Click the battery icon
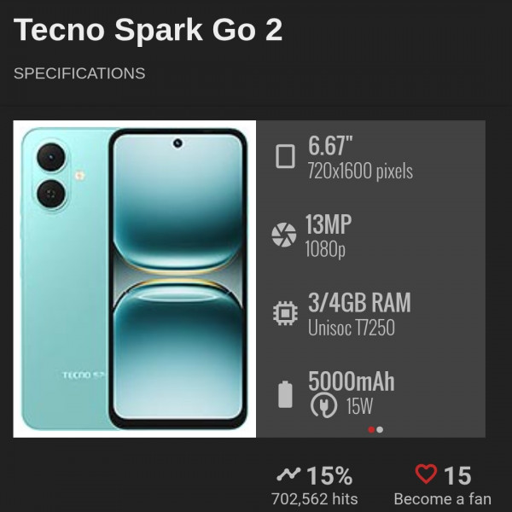Viewport: 512px width, 512px height. (285, 394)
